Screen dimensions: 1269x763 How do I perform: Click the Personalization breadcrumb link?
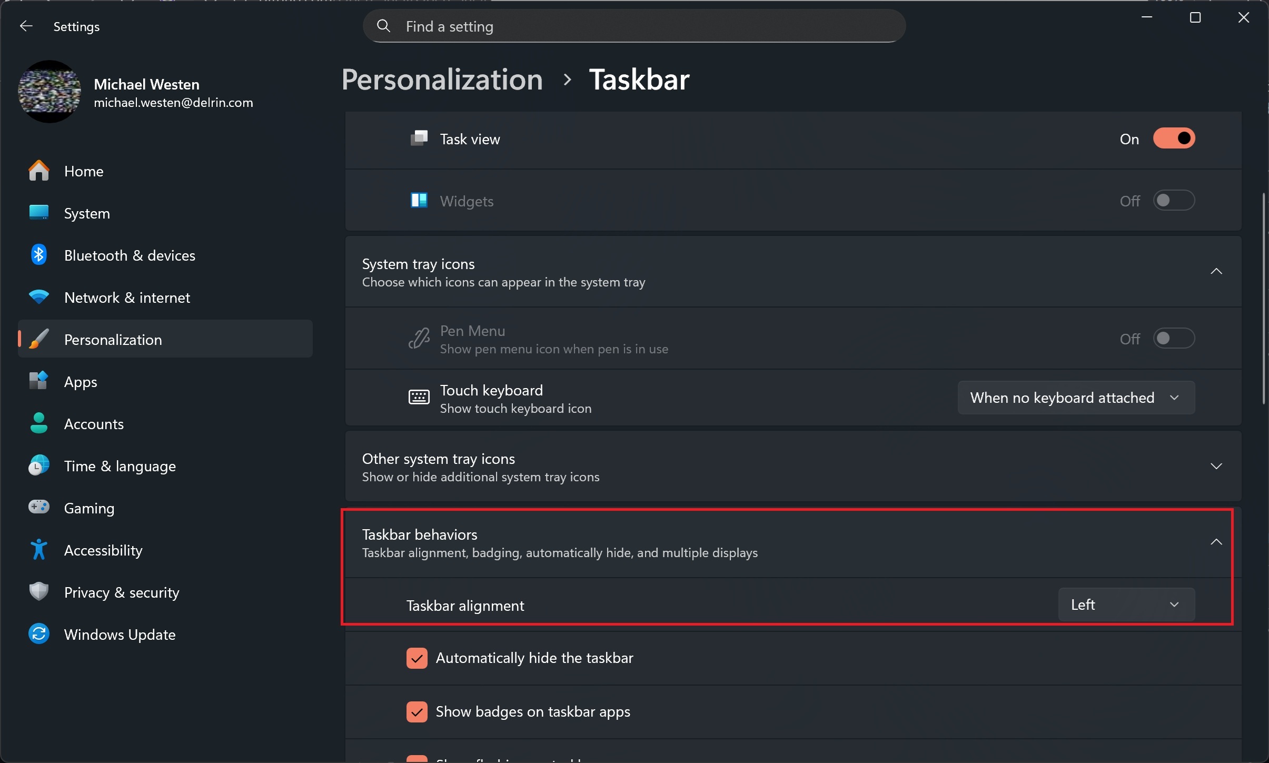pyautogui.click(x=442, y=80)
